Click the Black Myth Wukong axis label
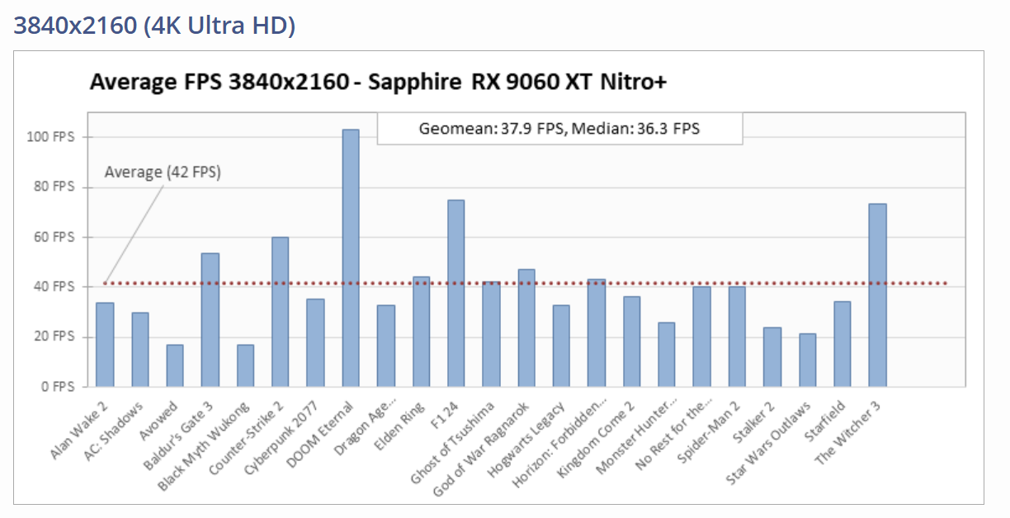The image size is (1010, 518). (x=205, y=445)
